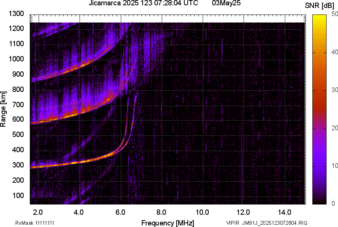This screenshot has width=338, height=227.
Task: Click the range tick label '1000'
Action: click(16, 59)
